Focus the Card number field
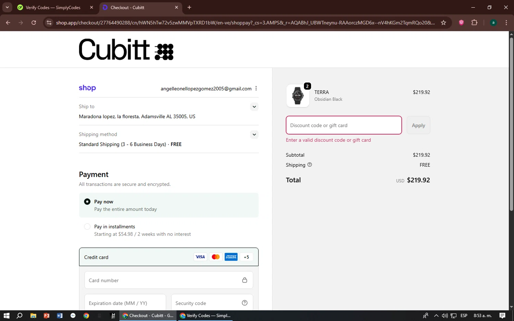 click(x=169, y=280)
